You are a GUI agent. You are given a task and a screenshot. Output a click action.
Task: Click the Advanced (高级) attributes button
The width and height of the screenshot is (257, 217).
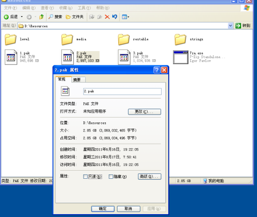pyautogui.click(x=150, y=177)
